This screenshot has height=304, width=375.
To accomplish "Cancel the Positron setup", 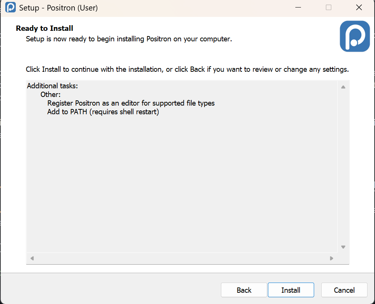I will click(x=344, y=290).
